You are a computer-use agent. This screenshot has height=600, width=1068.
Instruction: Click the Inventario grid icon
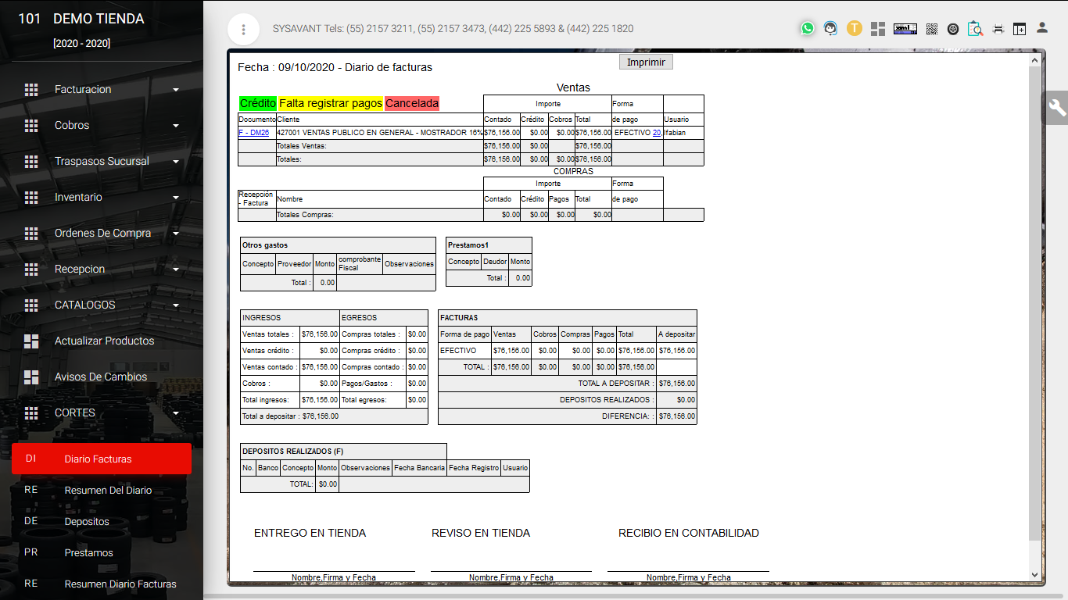(x=31, y=198)
